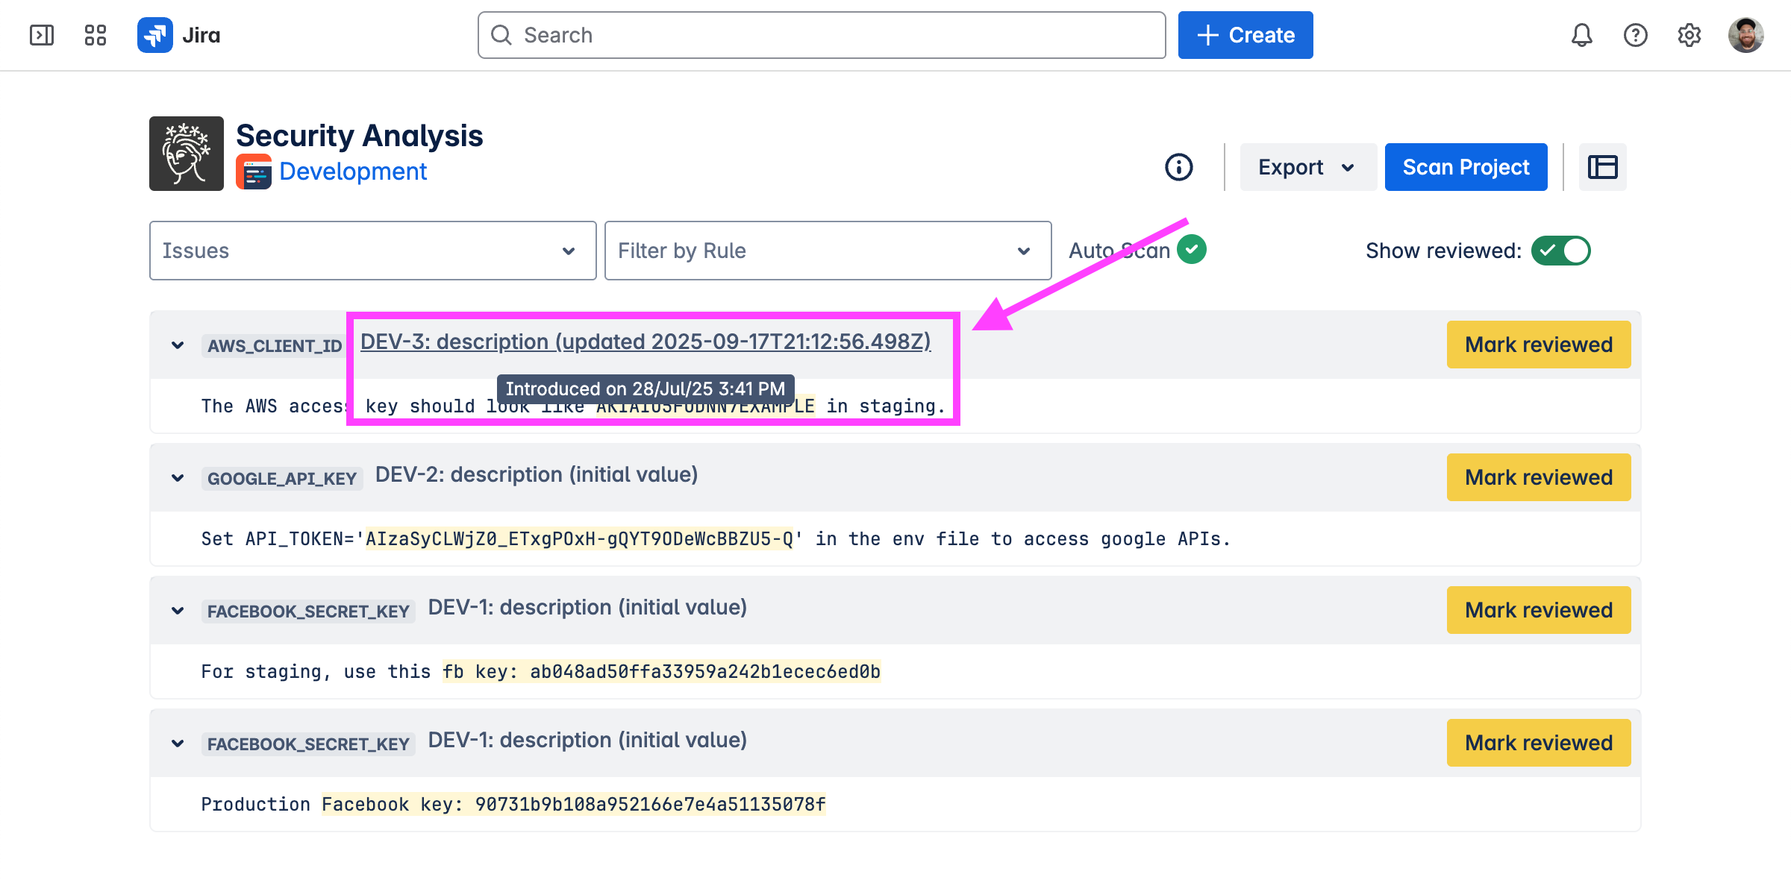Toggle the table layout view icon
The width and height of the screenshot is (1791, 880).
pos(1602,167)
